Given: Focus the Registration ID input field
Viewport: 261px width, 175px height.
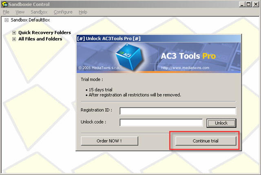Looking at the screenshot, I should click(x=178, y=111).
